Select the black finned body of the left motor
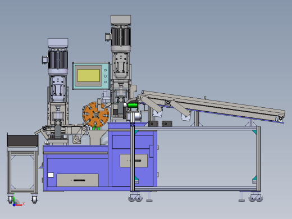 (58, 60)
